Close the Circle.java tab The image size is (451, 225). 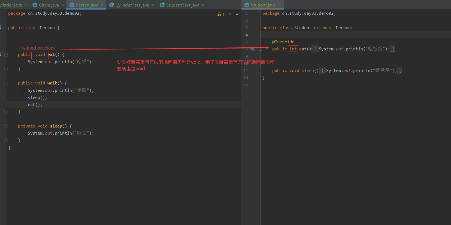63,5
